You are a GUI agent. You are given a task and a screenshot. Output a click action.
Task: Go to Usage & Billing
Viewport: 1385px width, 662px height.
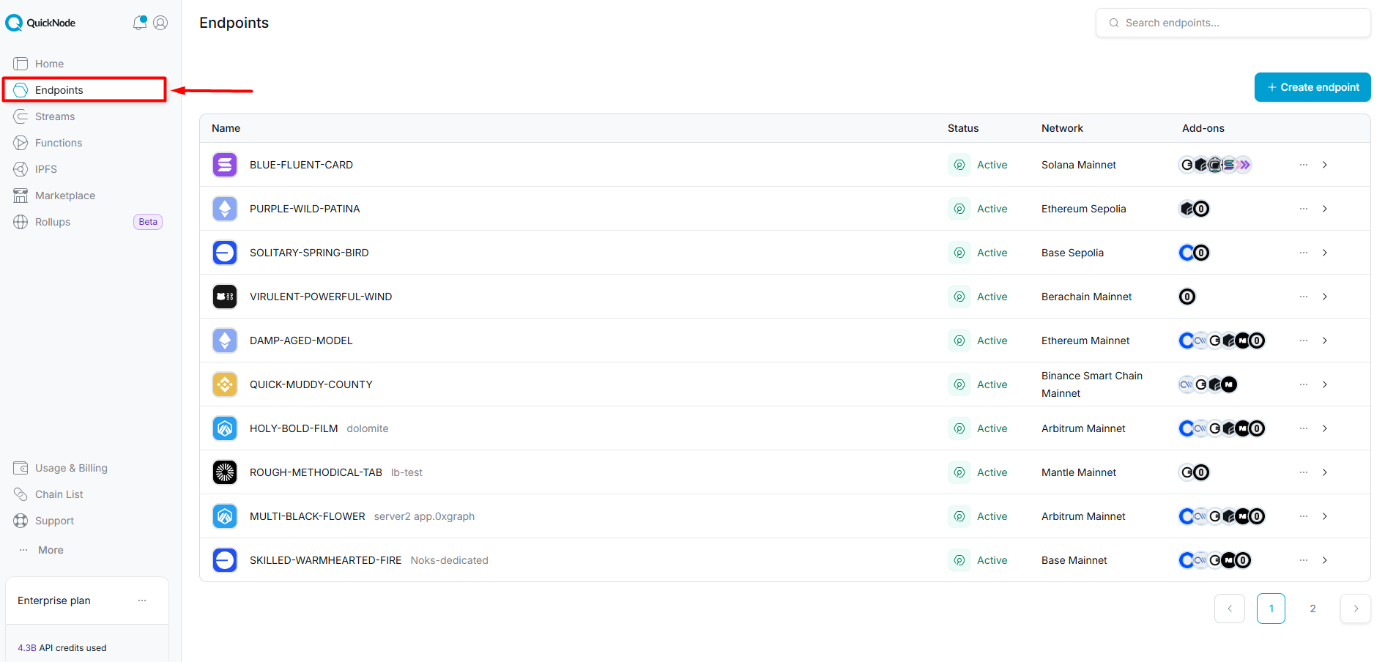point(70,468)
